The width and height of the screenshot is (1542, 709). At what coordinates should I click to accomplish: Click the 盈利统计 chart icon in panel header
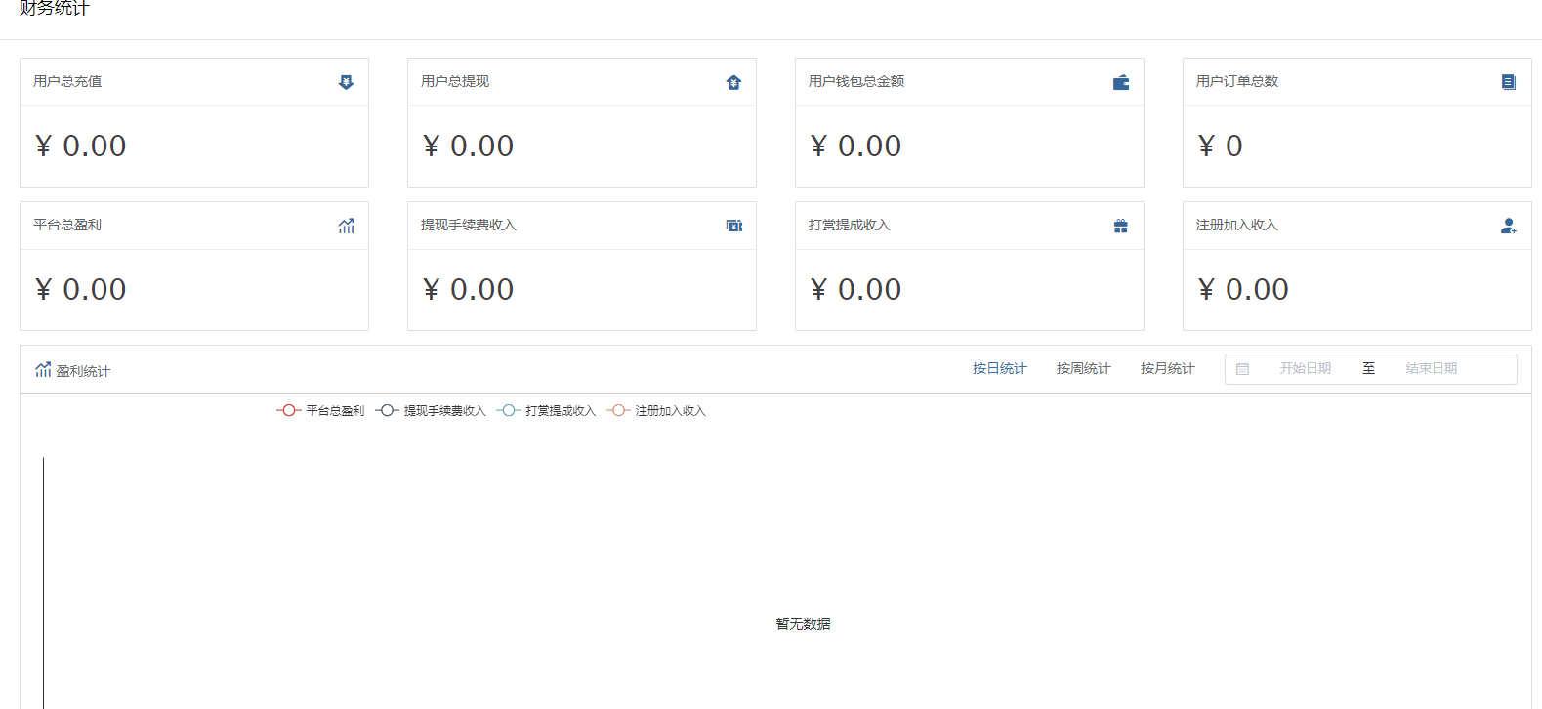[x=43, y=370]
